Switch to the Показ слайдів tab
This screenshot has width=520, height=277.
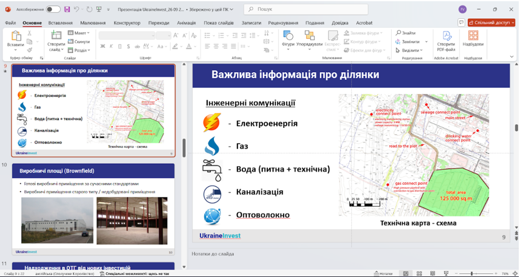coord(219,23)
